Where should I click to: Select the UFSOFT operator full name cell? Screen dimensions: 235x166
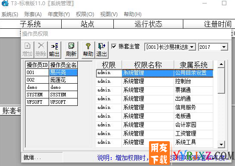pos(63,102)
